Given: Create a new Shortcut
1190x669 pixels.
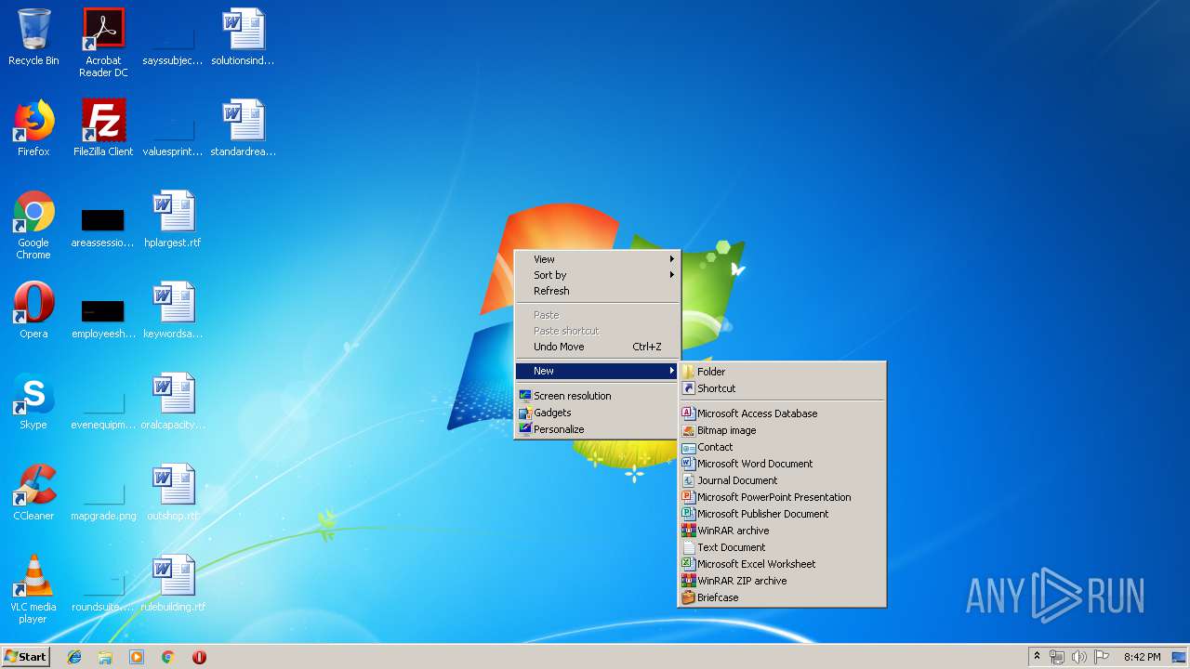Looking at the screenshot, I should pos(782,388).
